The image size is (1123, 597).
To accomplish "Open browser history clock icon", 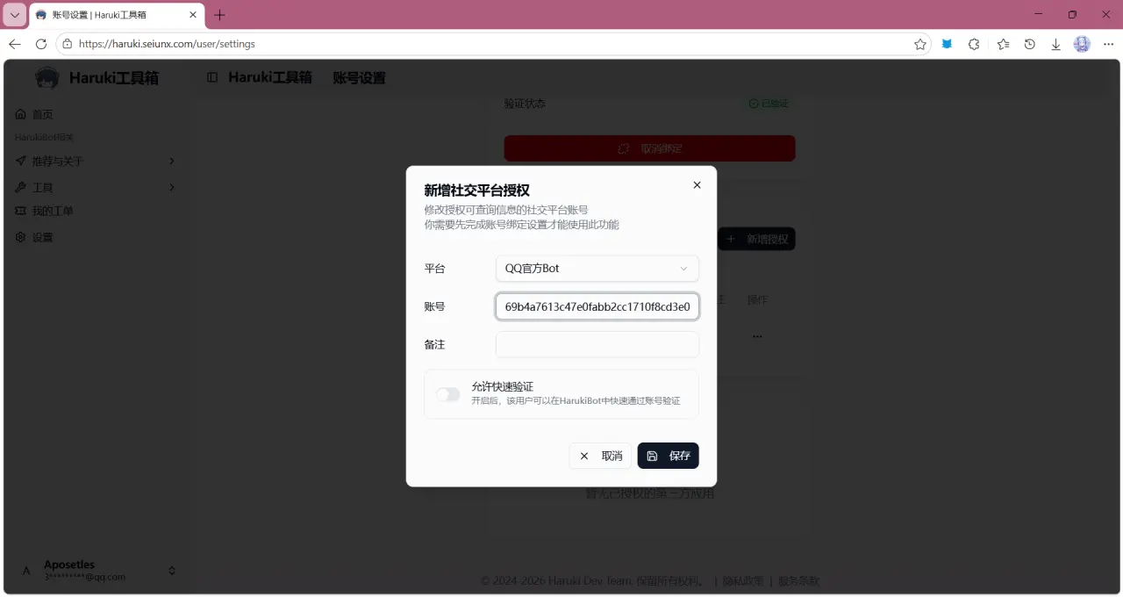I will pyautogui.click(x=1030, y=44).
